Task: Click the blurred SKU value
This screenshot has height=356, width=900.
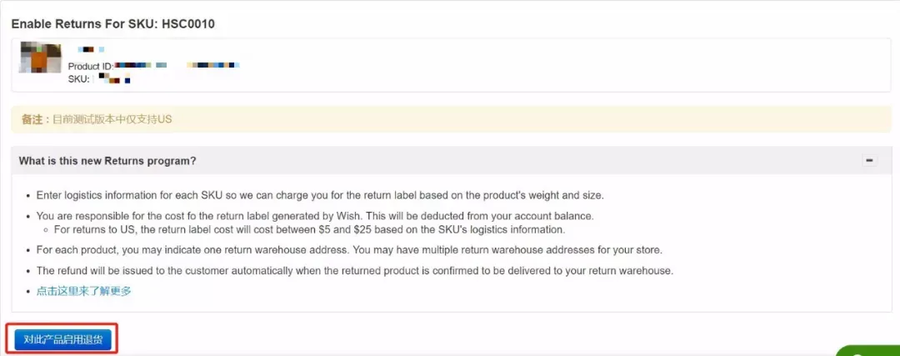Action: coord(113,78)
